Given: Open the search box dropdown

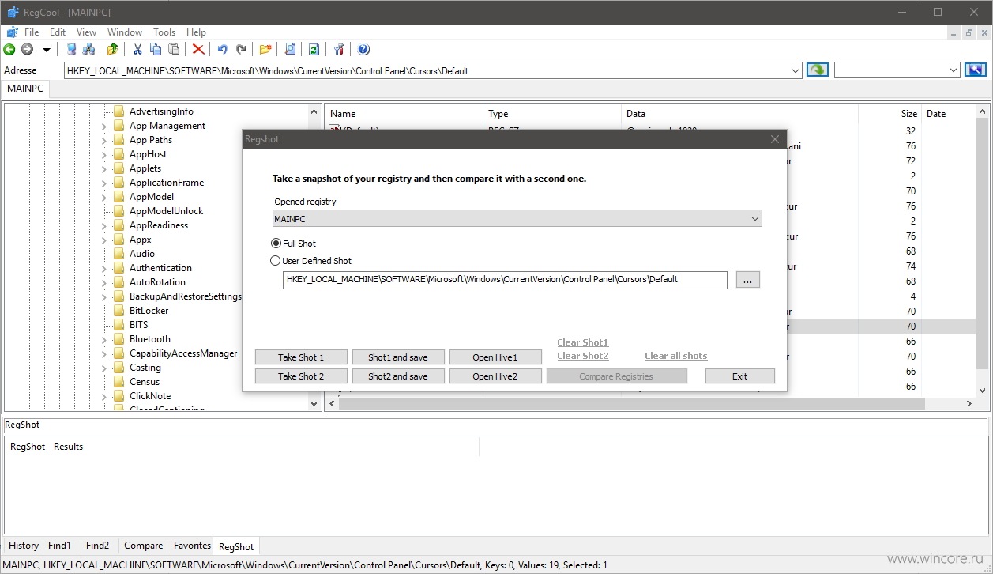Looking at the screenshot, I should click(x=954, y=70).
